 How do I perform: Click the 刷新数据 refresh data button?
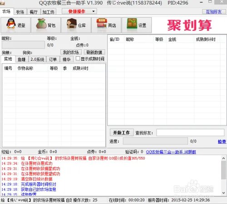(x=94, y=52)
